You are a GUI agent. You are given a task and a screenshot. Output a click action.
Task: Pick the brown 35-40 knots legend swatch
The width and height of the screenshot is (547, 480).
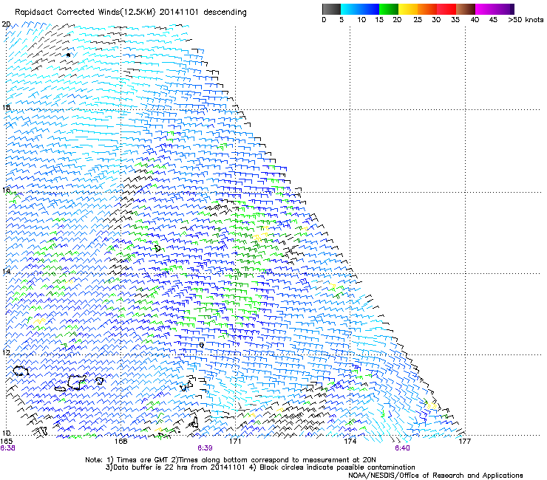click(465, 9)
